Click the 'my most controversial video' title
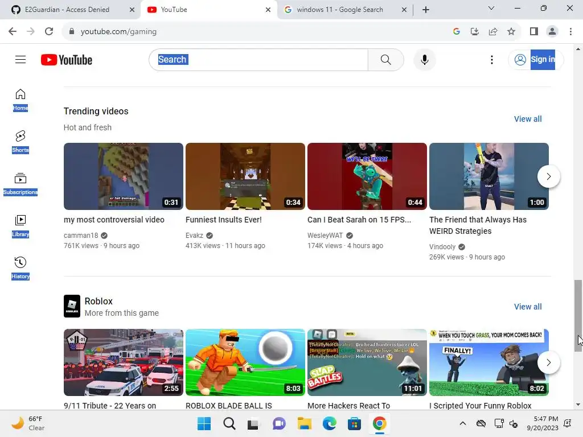 114,220
